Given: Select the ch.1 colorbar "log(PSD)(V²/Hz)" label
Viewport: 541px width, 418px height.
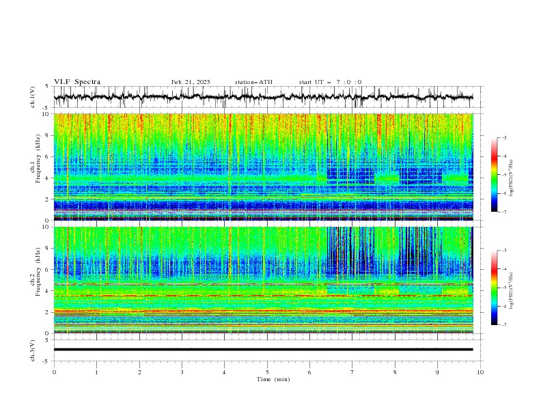Looking at the screenshot, I should (511, 178).
